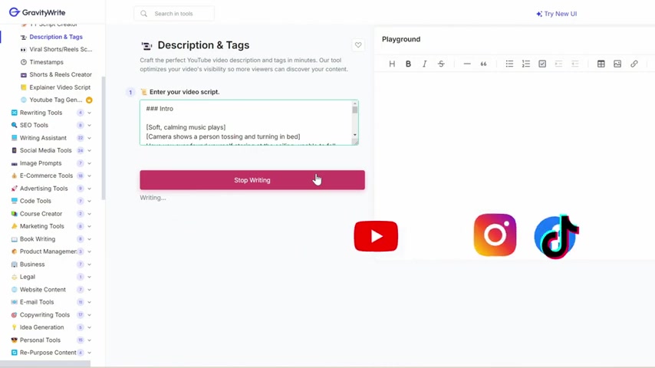Toggle bold formatting in the editor

[408, 64]
